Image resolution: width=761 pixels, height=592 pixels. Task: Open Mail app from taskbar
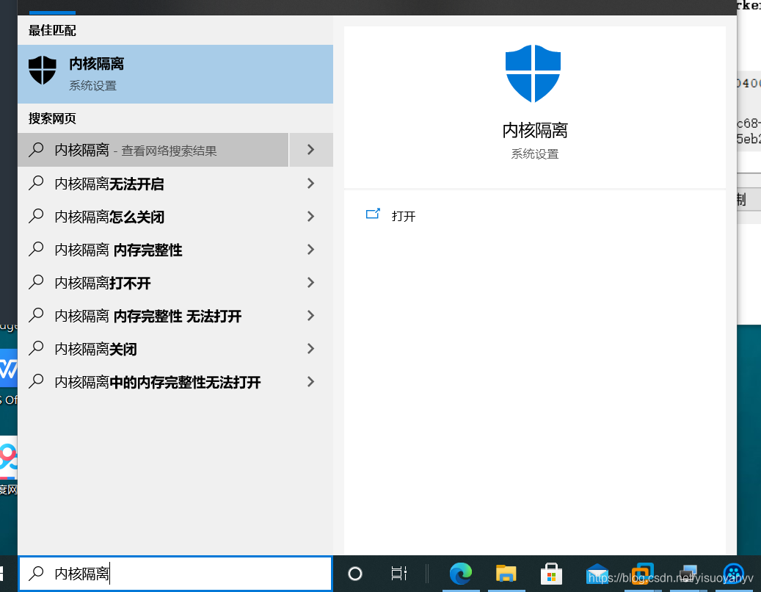597,574
